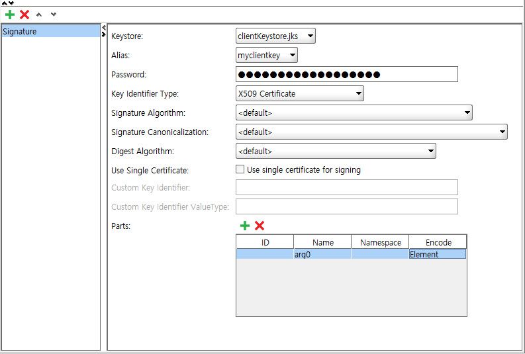Select the Element cell in the Encode column

pos(437,254)
